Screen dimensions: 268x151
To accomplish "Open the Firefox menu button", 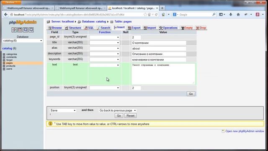I will (x=11, y=2).
